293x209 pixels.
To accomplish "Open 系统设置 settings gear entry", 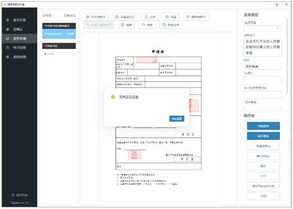I will click(19, 57).
